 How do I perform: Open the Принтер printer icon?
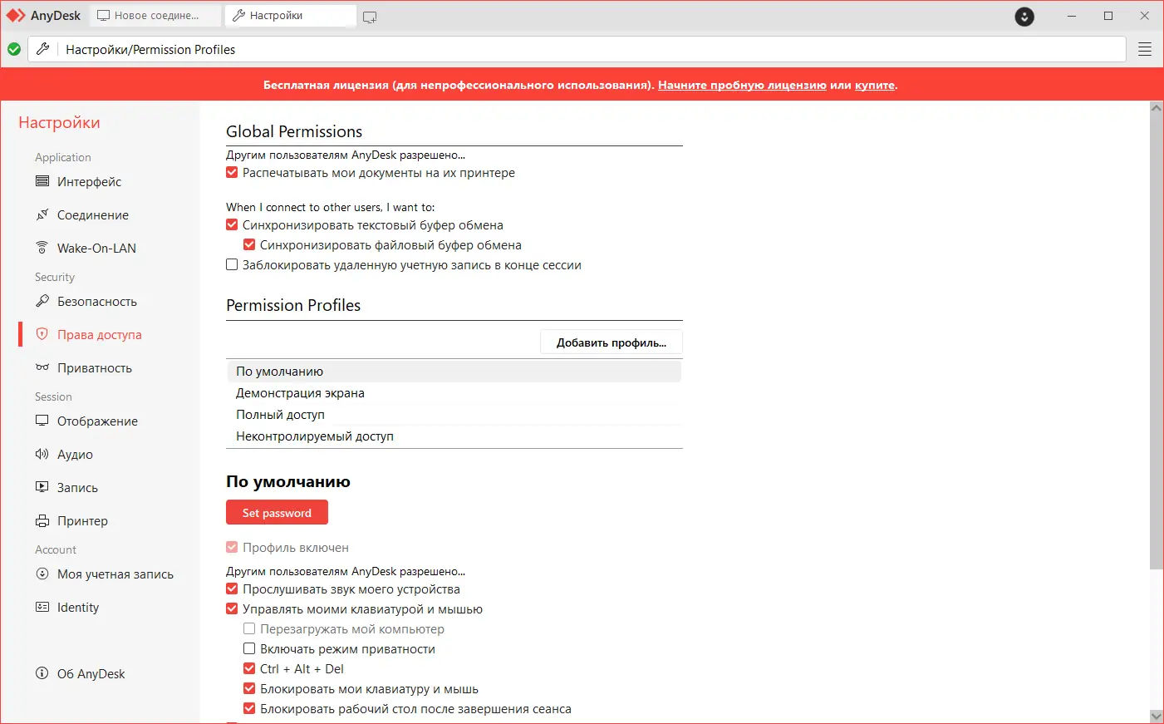(42, 520)
